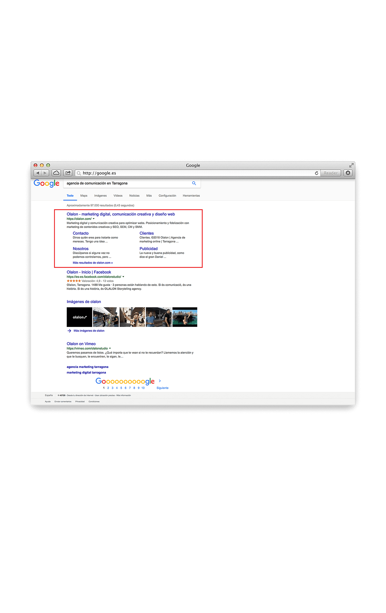Open the fifth olalon harbor thumbnail
386x613 pixels.
(185, 317)
